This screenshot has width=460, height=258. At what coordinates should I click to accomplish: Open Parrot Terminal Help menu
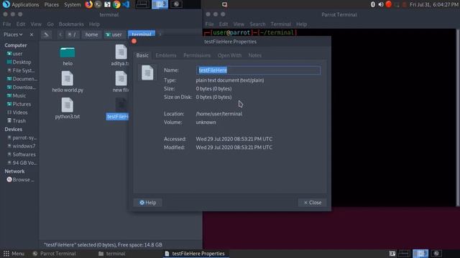point(301,24)
